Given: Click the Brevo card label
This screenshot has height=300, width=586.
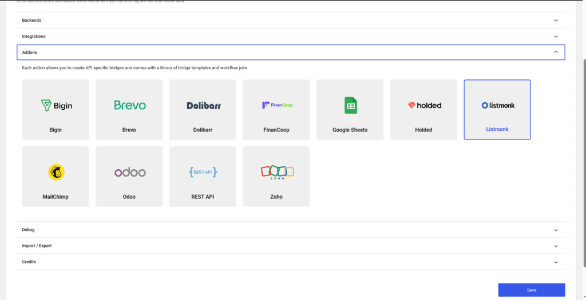Looking at the screenshot, I should coord(129,130).
